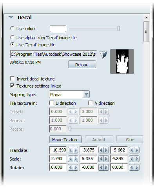Image resolution: width=154 pixels, height=188 pixels.
Task: Decrease Scale X value with left arrow
Action: tap(71, 159)
